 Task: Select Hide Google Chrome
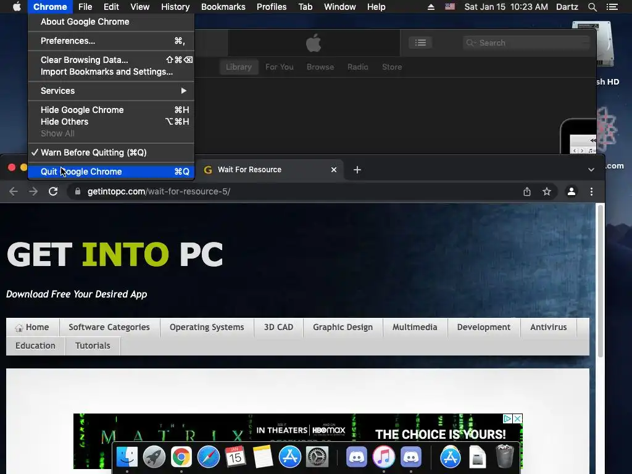111,110
